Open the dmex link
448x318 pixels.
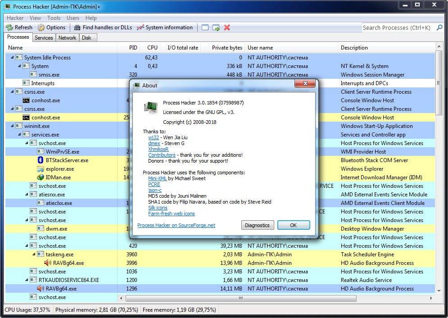(154, 143)
